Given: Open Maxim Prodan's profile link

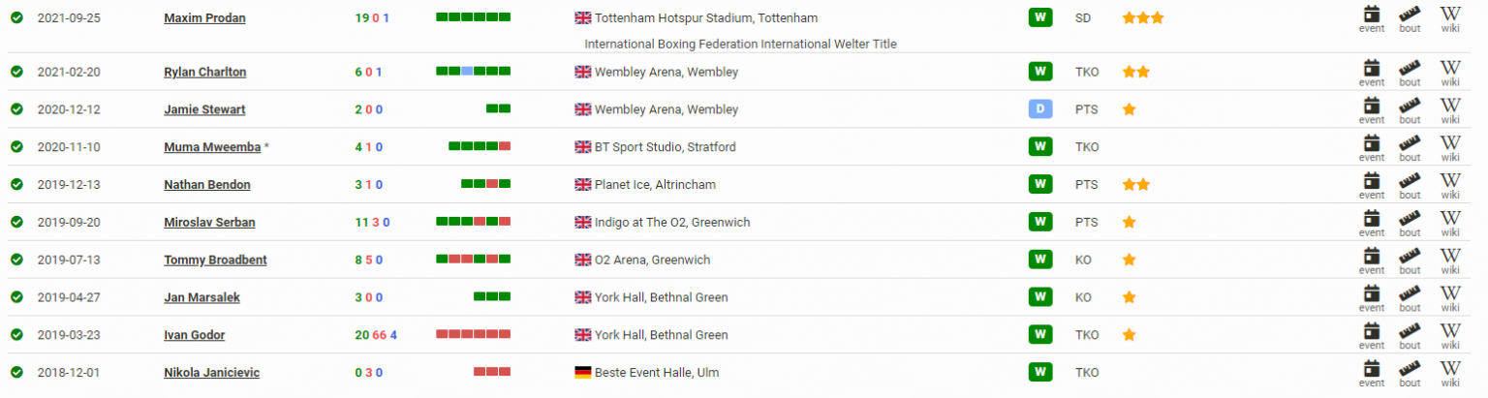Looking at the screenshot, I should pos(204,18).
